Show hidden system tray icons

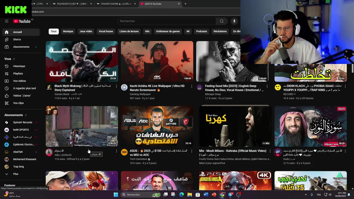(305, 195)
